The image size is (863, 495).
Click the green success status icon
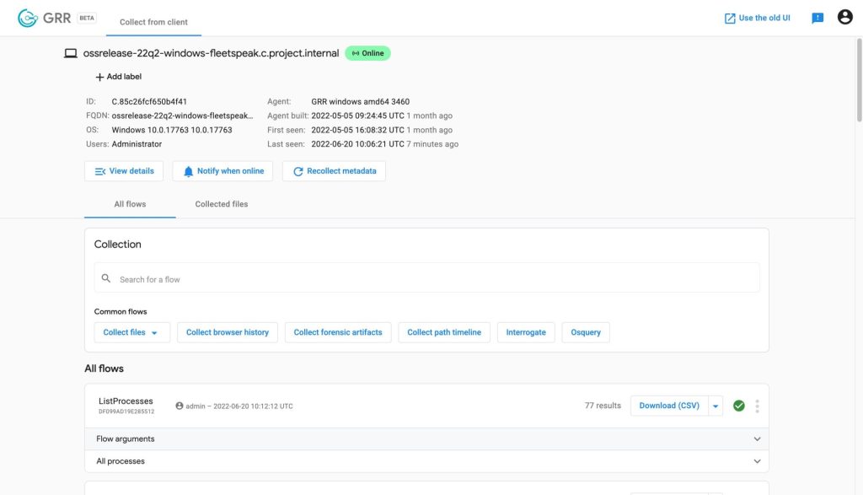[739, 406]
